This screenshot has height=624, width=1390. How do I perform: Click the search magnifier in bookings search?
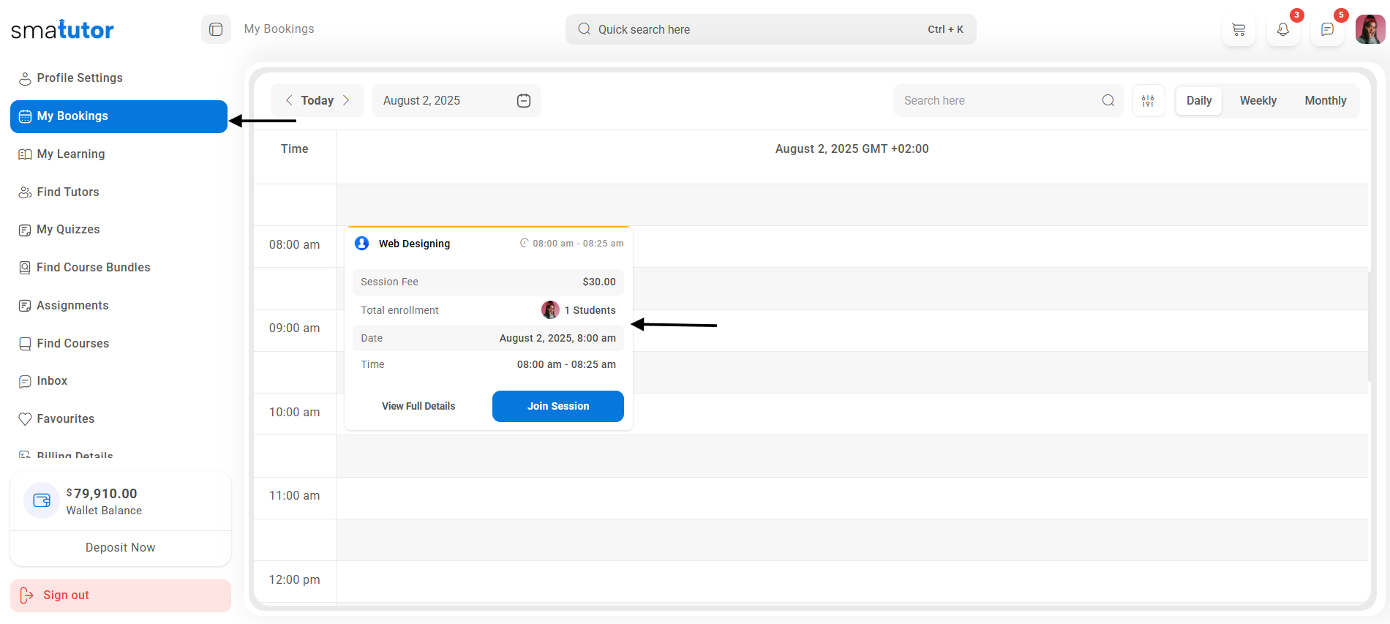(1108, 101)
